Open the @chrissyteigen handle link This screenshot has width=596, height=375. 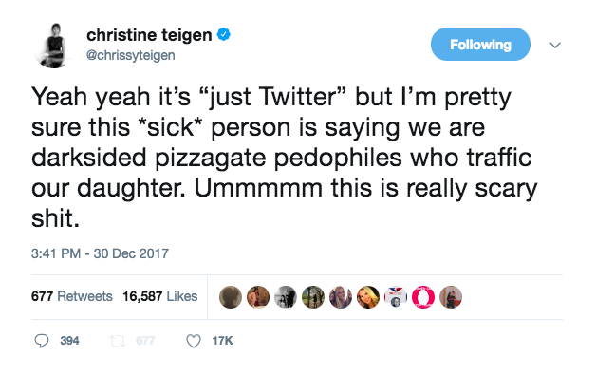[x=131, y=55]
